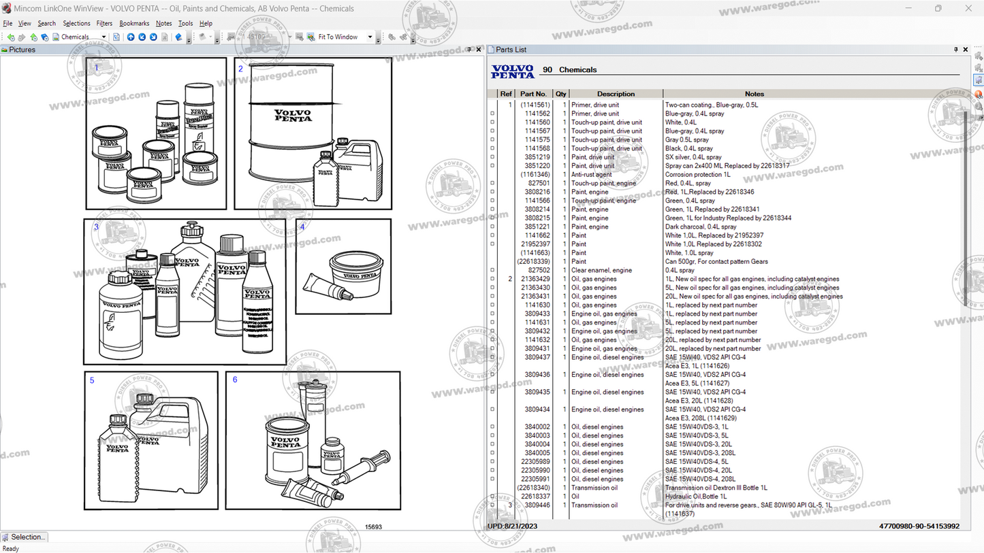Viewport: 984px width, 553px height.
Task: Click the grayed note icon in toolbar
Action: click(203, 37)
